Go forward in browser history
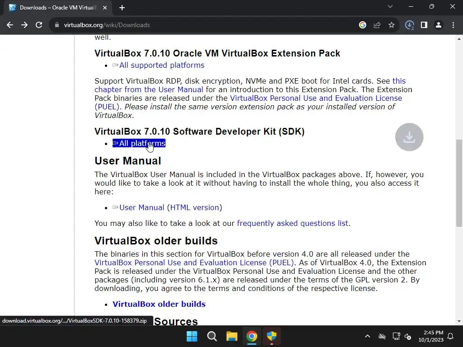The height and width of the screenshot is (347, 463). [24, 25]
